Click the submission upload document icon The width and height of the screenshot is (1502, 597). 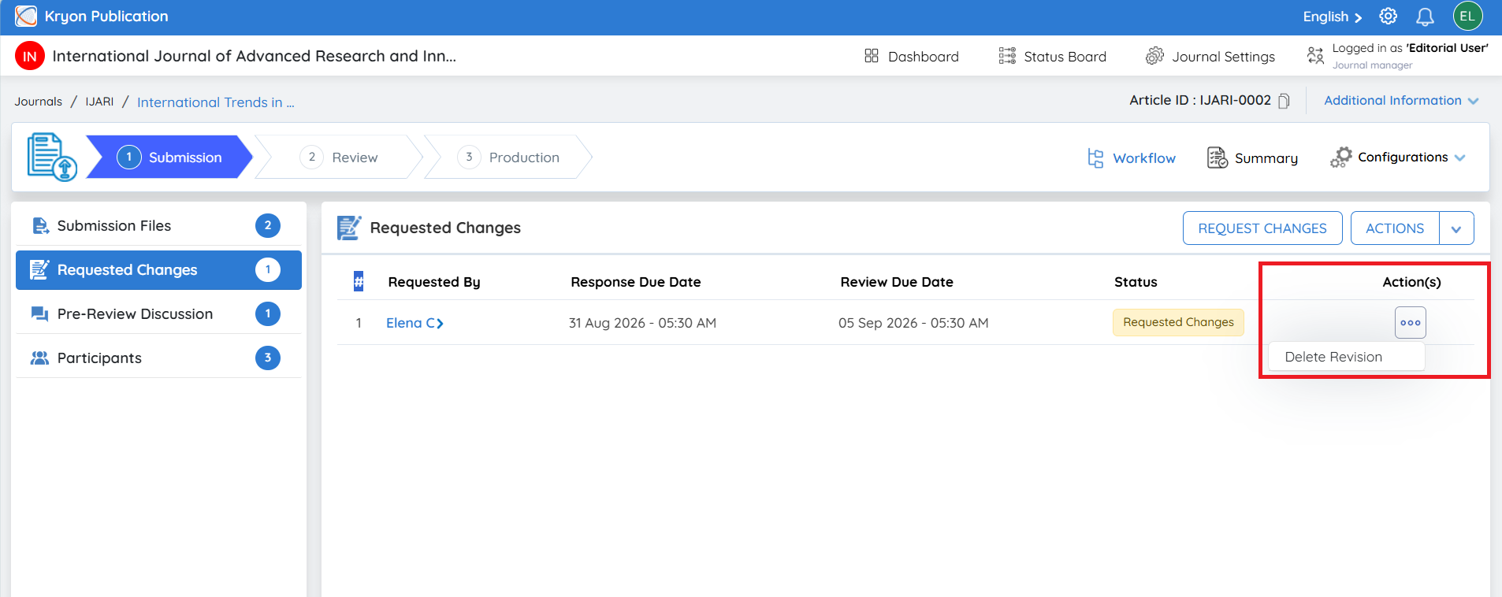pyautogui.click(x=52, y=157)
